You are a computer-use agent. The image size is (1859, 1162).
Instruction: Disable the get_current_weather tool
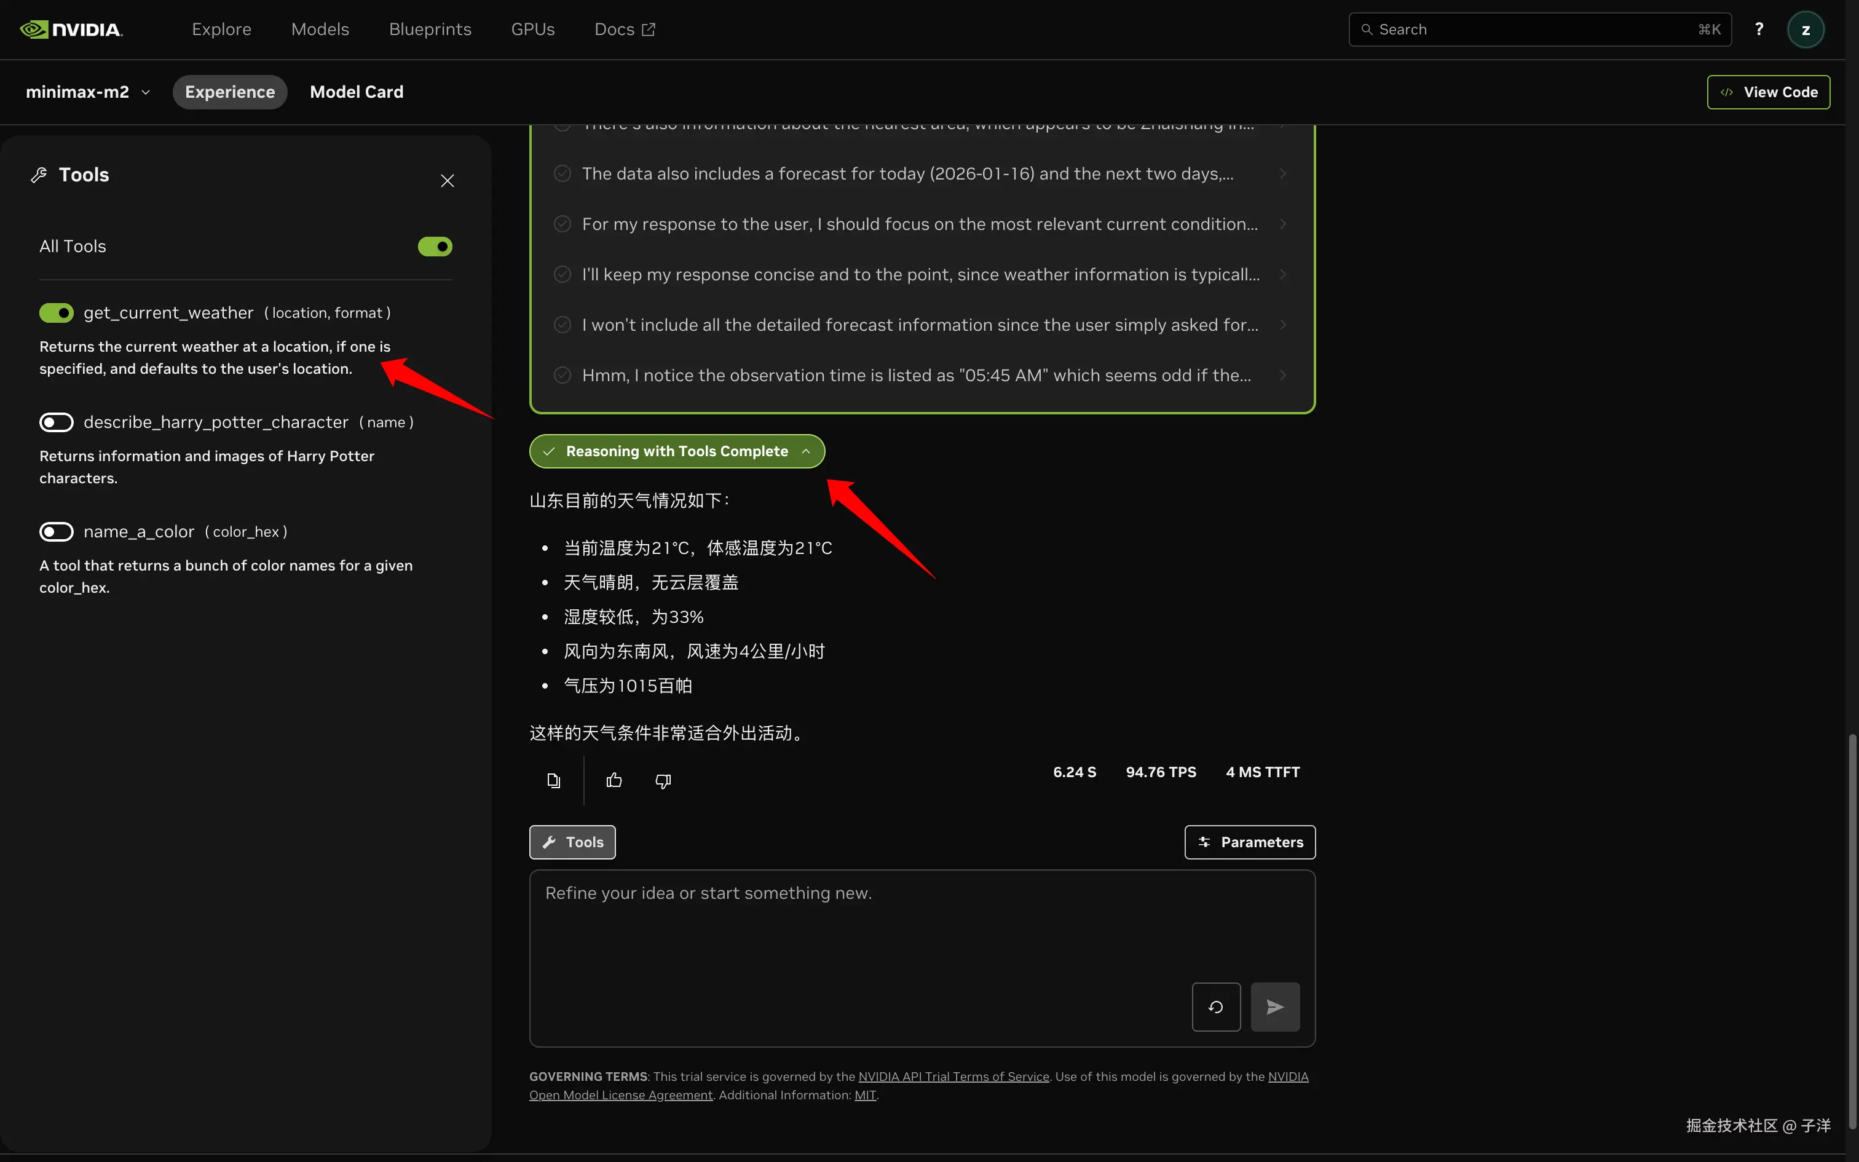point(56,313)
